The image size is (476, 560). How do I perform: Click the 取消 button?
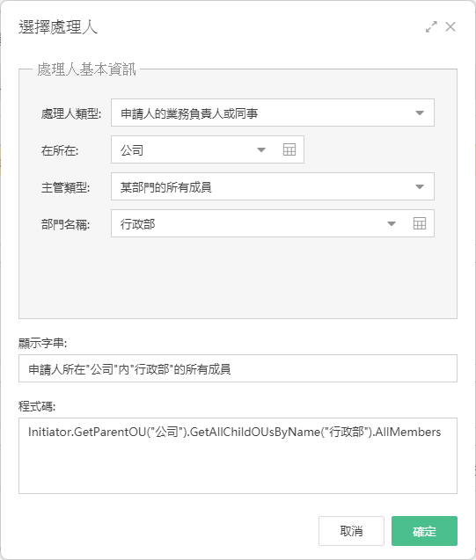pyautogui.click(x=351, y=531)
